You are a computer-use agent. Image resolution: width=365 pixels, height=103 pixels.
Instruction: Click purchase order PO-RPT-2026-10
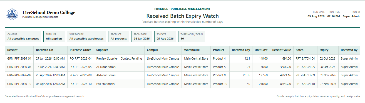click(x=81, y=84)
